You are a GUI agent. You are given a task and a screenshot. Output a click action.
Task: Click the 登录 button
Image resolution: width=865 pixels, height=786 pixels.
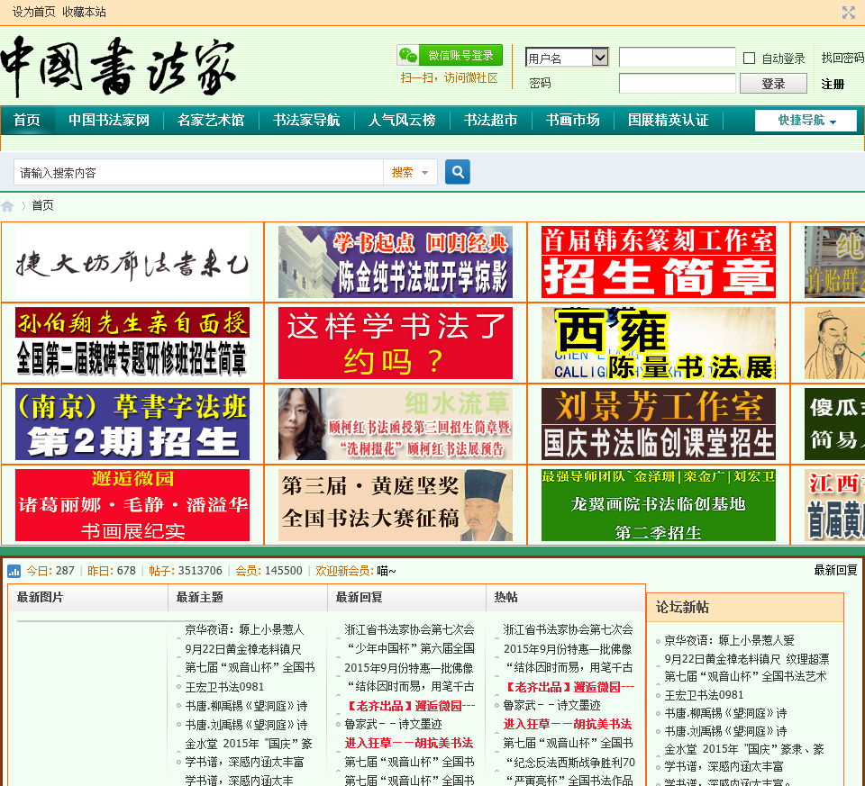point(773,84)
